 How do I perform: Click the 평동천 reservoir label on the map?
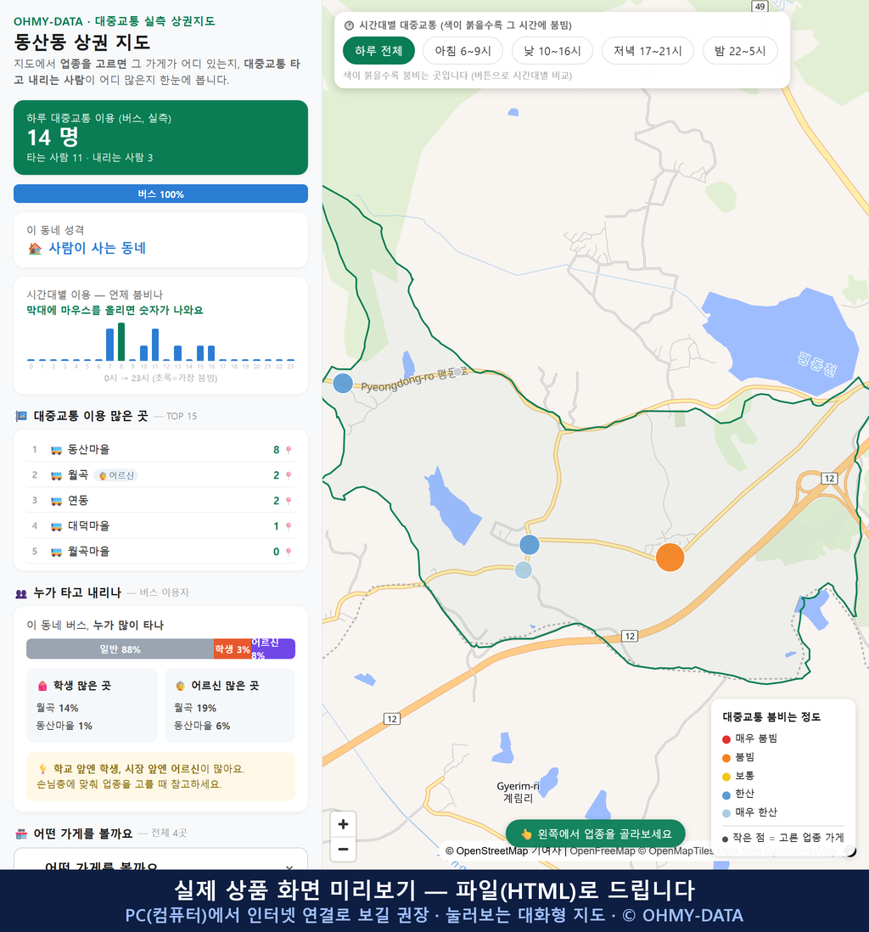[817, 363]
